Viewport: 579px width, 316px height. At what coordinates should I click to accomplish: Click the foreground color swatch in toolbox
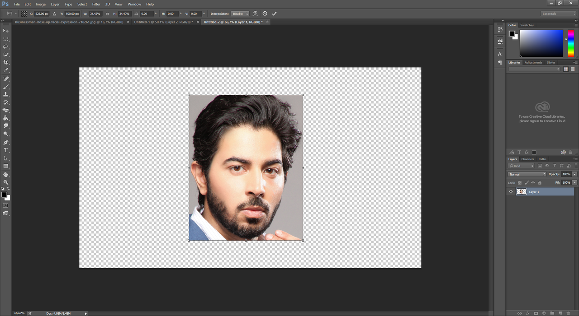point(4,195)
